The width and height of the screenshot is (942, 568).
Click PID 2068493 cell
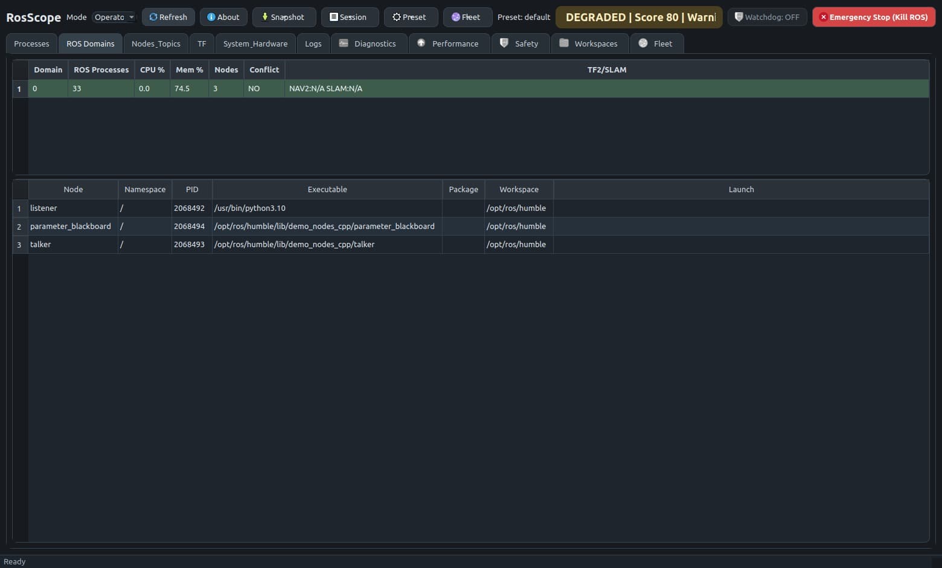click(x=192, y=245)
